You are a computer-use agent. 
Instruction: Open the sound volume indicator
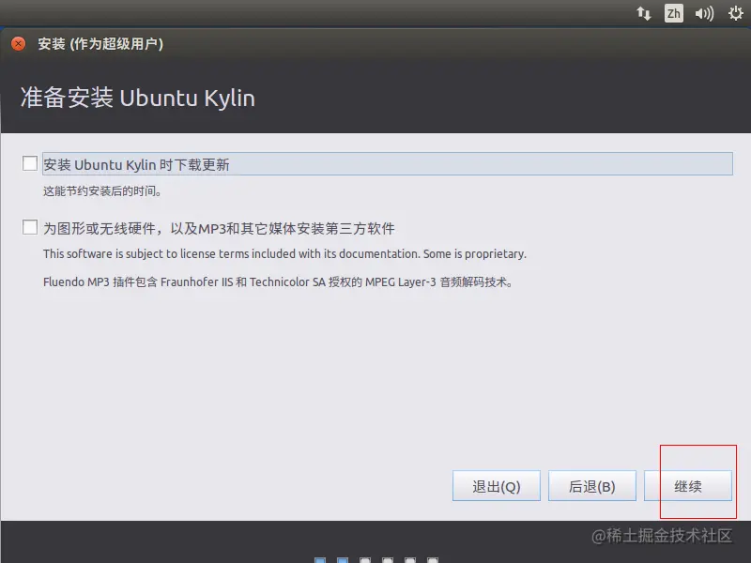[703, 13]
